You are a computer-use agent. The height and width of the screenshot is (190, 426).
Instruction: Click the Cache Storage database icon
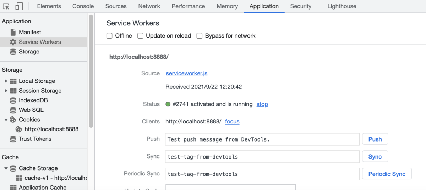tap(13, 168)
